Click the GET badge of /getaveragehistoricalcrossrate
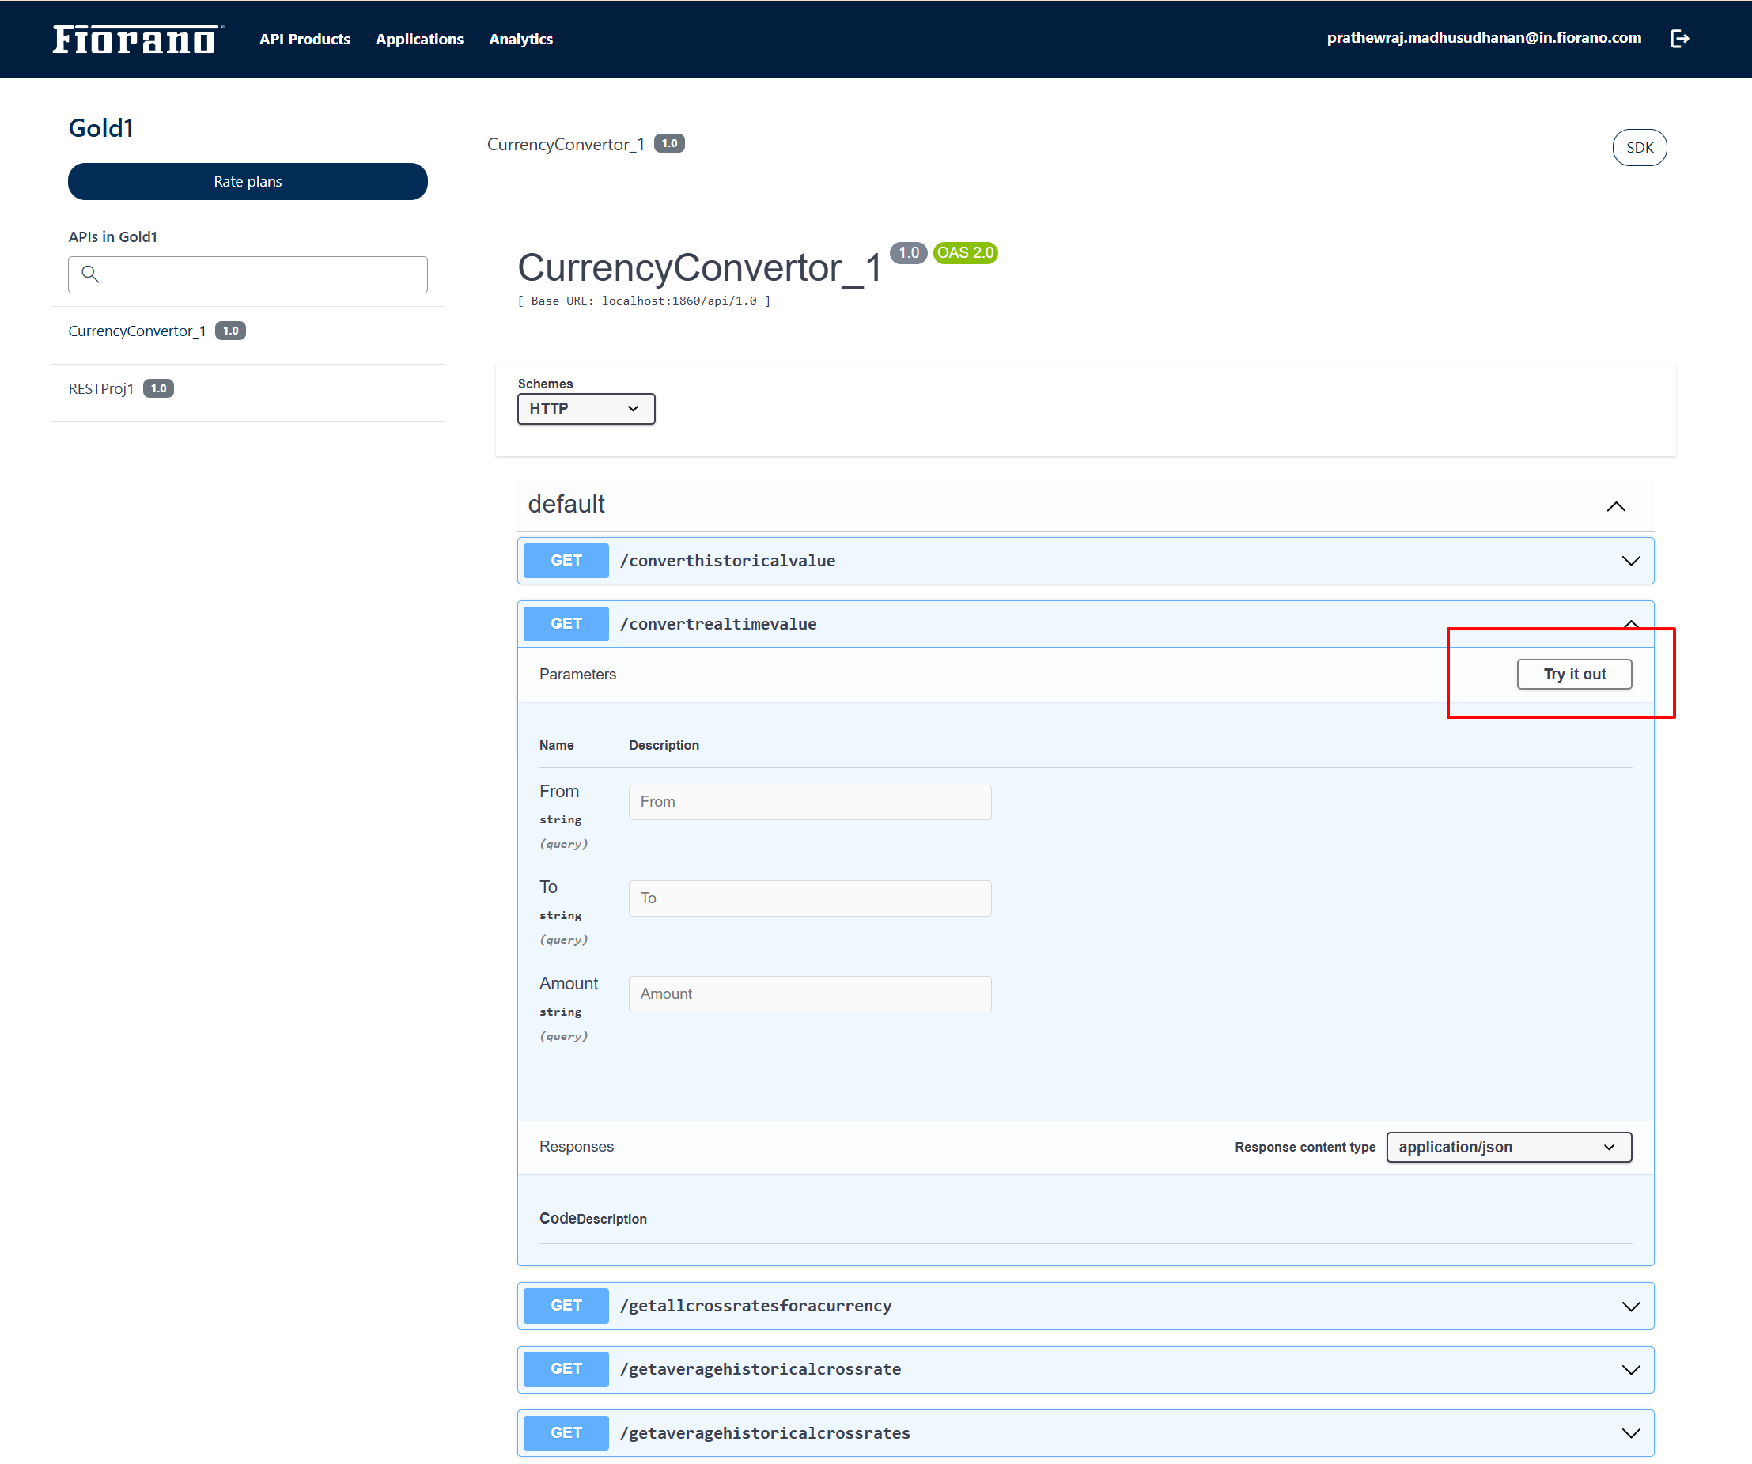1752x1464 pixels. (566, 1370)
